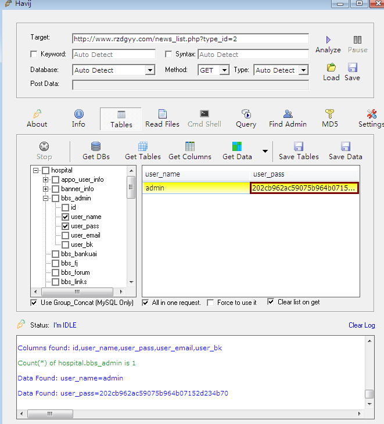This screenshot has height=424, width=384.
Task: Check the hospital database checkbox
Action: coord(46,170)
